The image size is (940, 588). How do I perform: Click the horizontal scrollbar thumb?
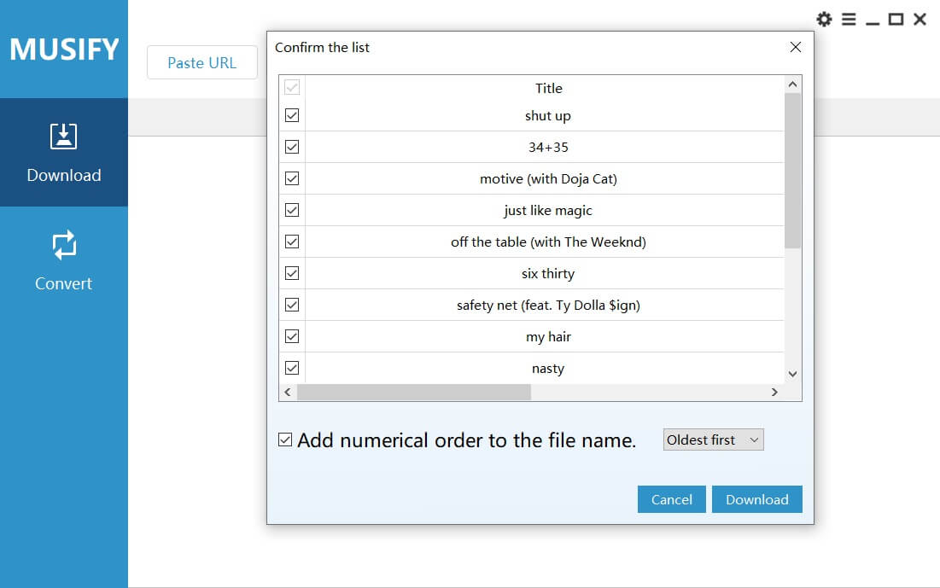pos(414,392)
